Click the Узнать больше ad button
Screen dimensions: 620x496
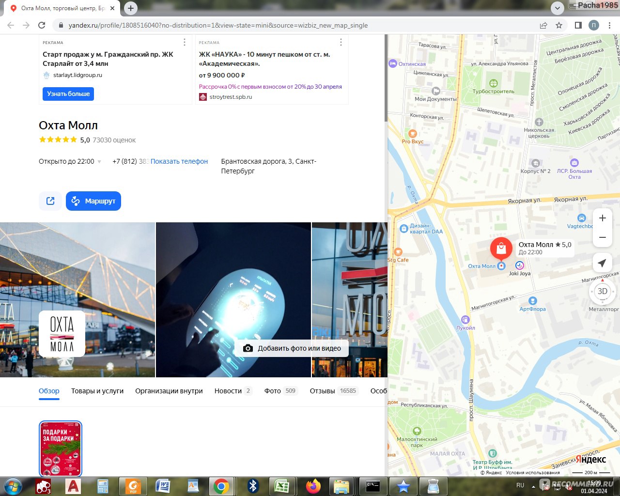[x=68, y=94]
